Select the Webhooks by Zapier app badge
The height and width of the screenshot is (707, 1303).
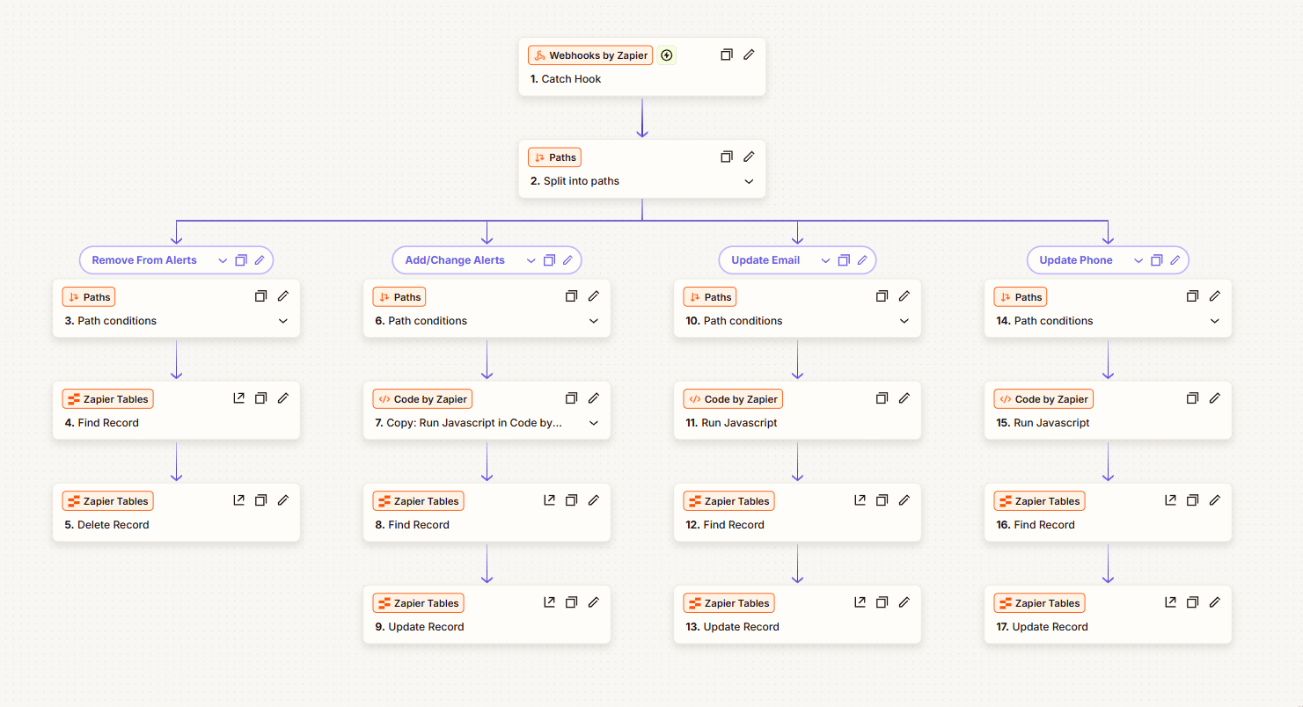click(590, 55)
